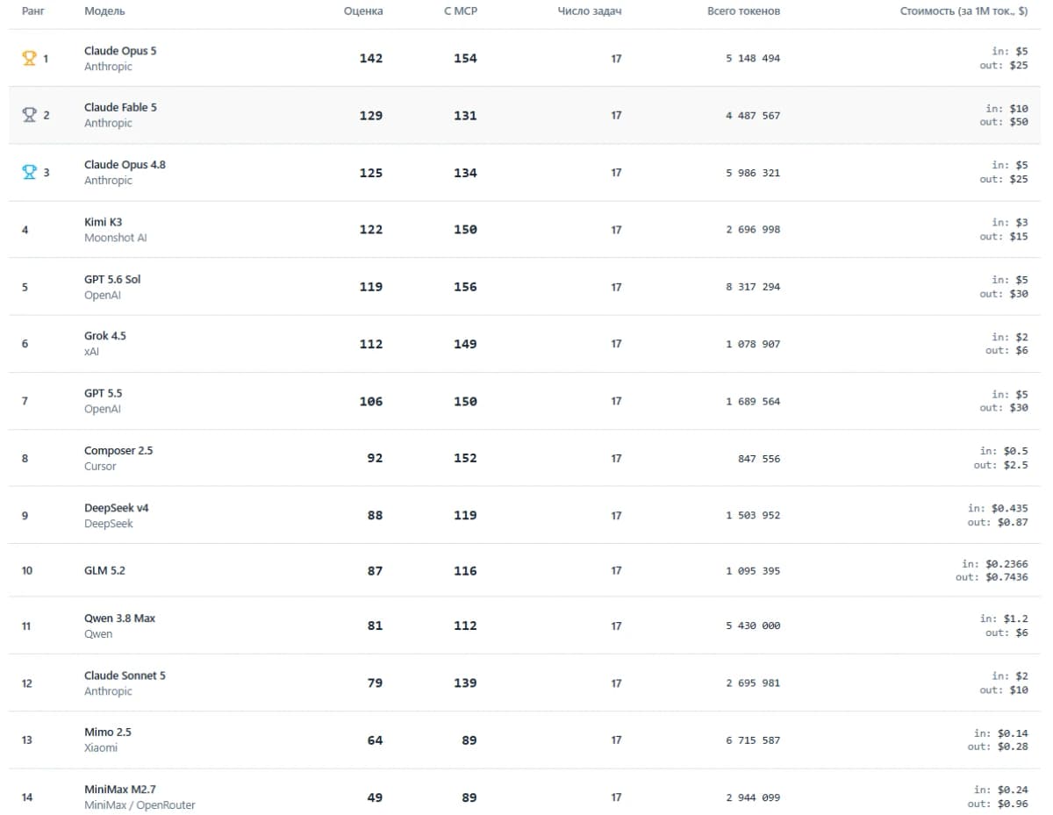This screenshot has width=1053, height=815.
Task: Click the Grok 4.5 model name
Action: point(105,336)
